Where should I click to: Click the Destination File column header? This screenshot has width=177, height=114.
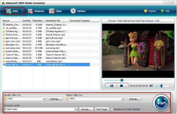click(x=57, y=21)
